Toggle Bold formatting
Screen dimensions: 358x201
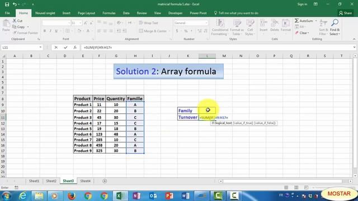pyautogui.click(x=45, y=31)
